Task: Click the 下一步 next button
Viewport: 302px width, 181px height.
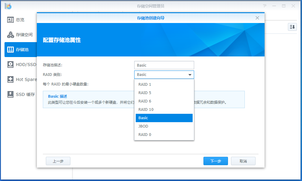Action: click(215, 161)
